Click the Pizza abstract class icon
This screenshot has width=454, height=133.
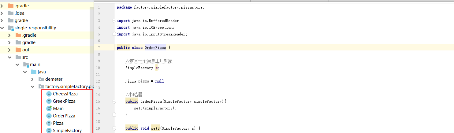pyautogui.click(x=49, y=123)
